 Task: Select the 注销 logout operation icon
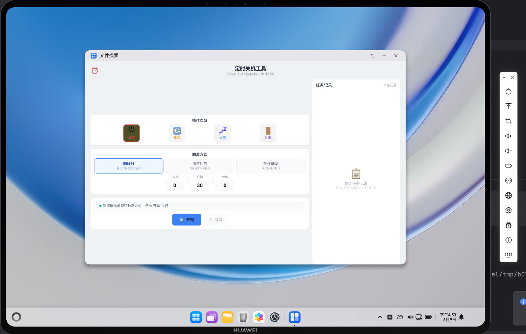[268, 133]
